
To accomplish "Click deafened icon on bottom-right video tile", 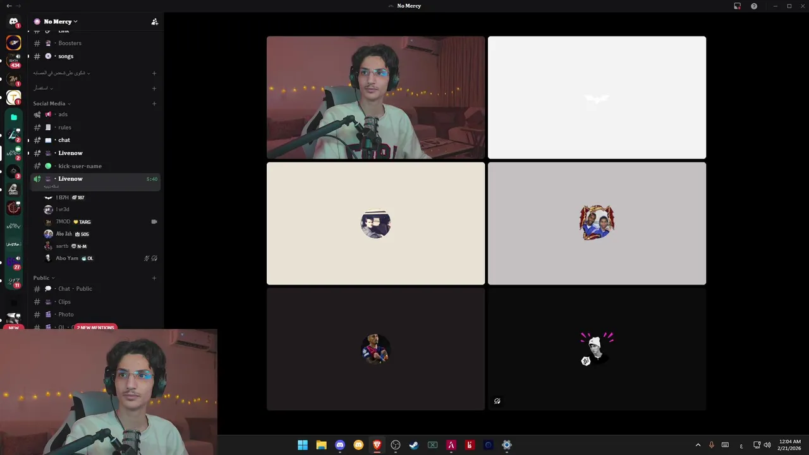I will (x=497, y=401).
